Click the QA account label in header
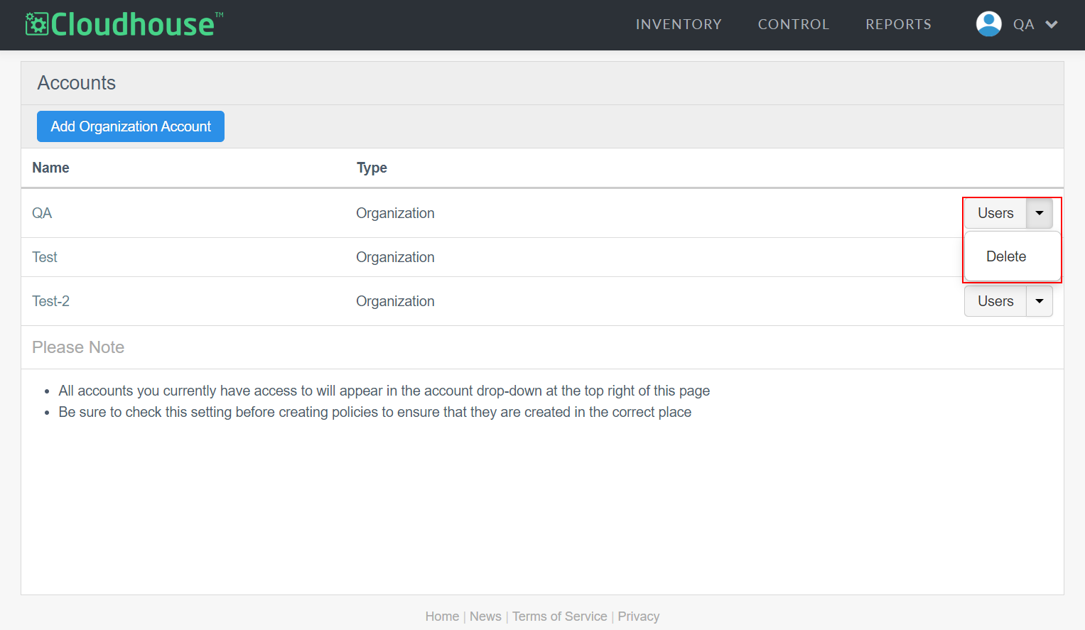The height and width of the screenshot is (630, 1085). pos(1023,25)
